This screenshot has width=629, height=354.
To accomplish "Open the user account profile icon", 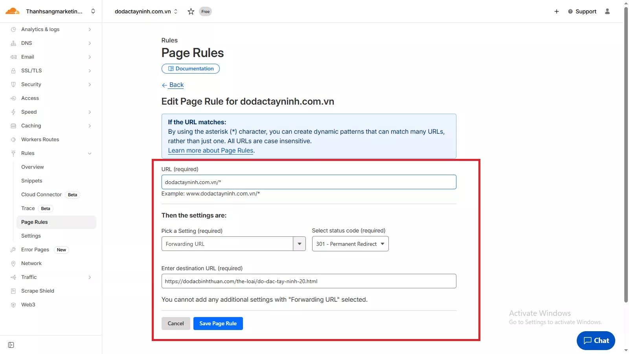I will pos(607,11).
